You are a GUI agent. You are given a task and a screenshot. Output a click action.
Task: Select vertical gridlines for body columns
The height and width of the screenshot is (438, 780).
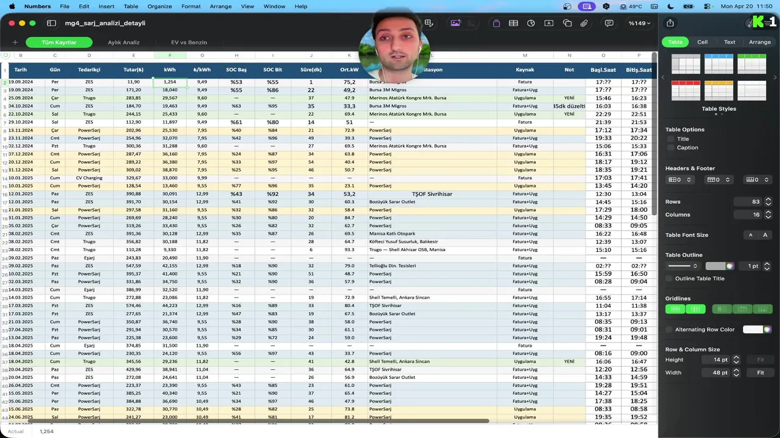695,309
